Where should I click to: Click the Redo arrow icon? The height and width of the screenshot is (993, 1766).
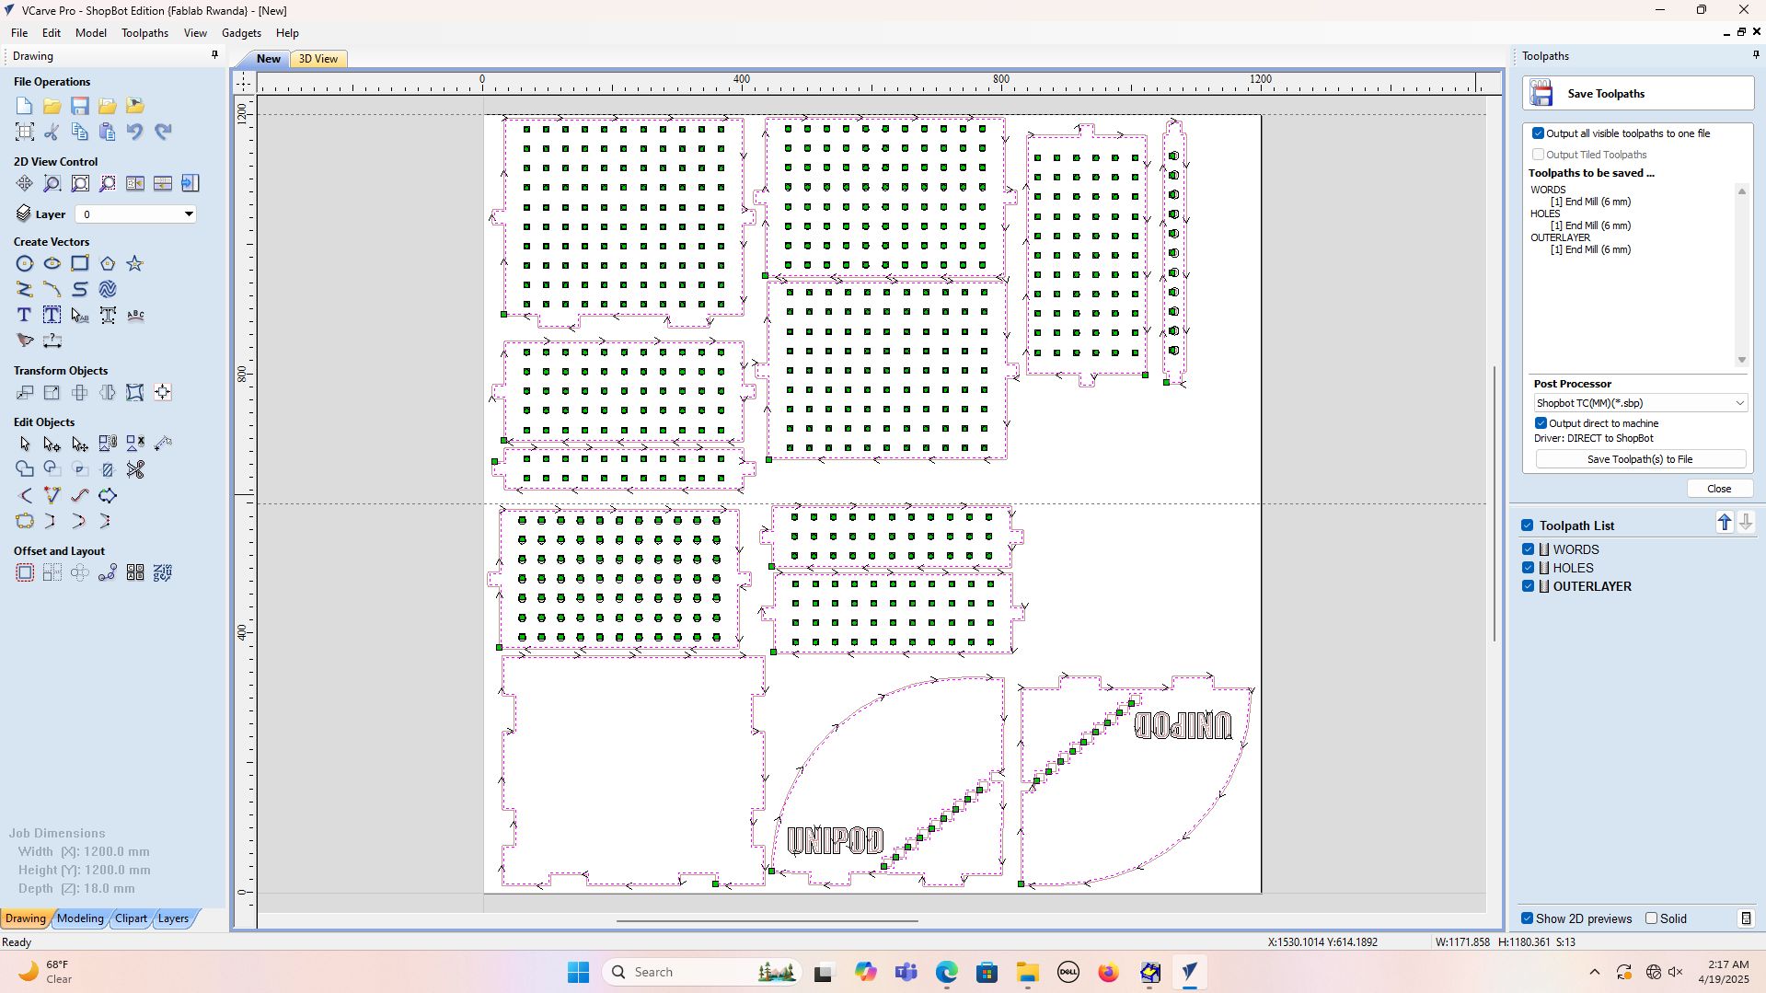[163, 132]
